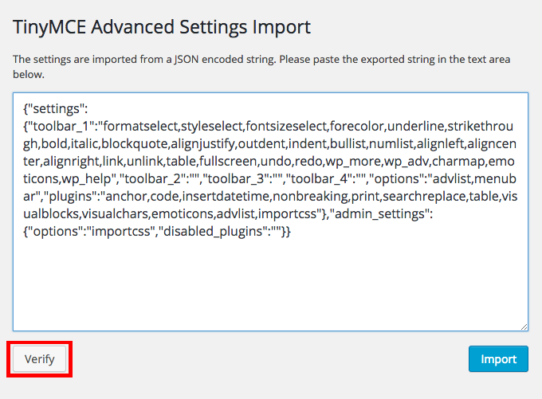Viewport: 542px width, 399px height.
Task: Place cursor on "fontsizeselect" in the JSON string
Action: [x=286, y=126]
